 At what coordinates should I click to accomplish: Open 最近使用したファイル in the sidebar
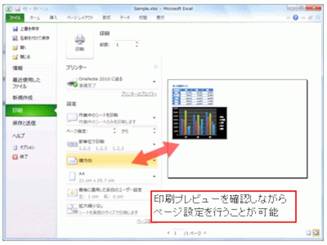27,83
